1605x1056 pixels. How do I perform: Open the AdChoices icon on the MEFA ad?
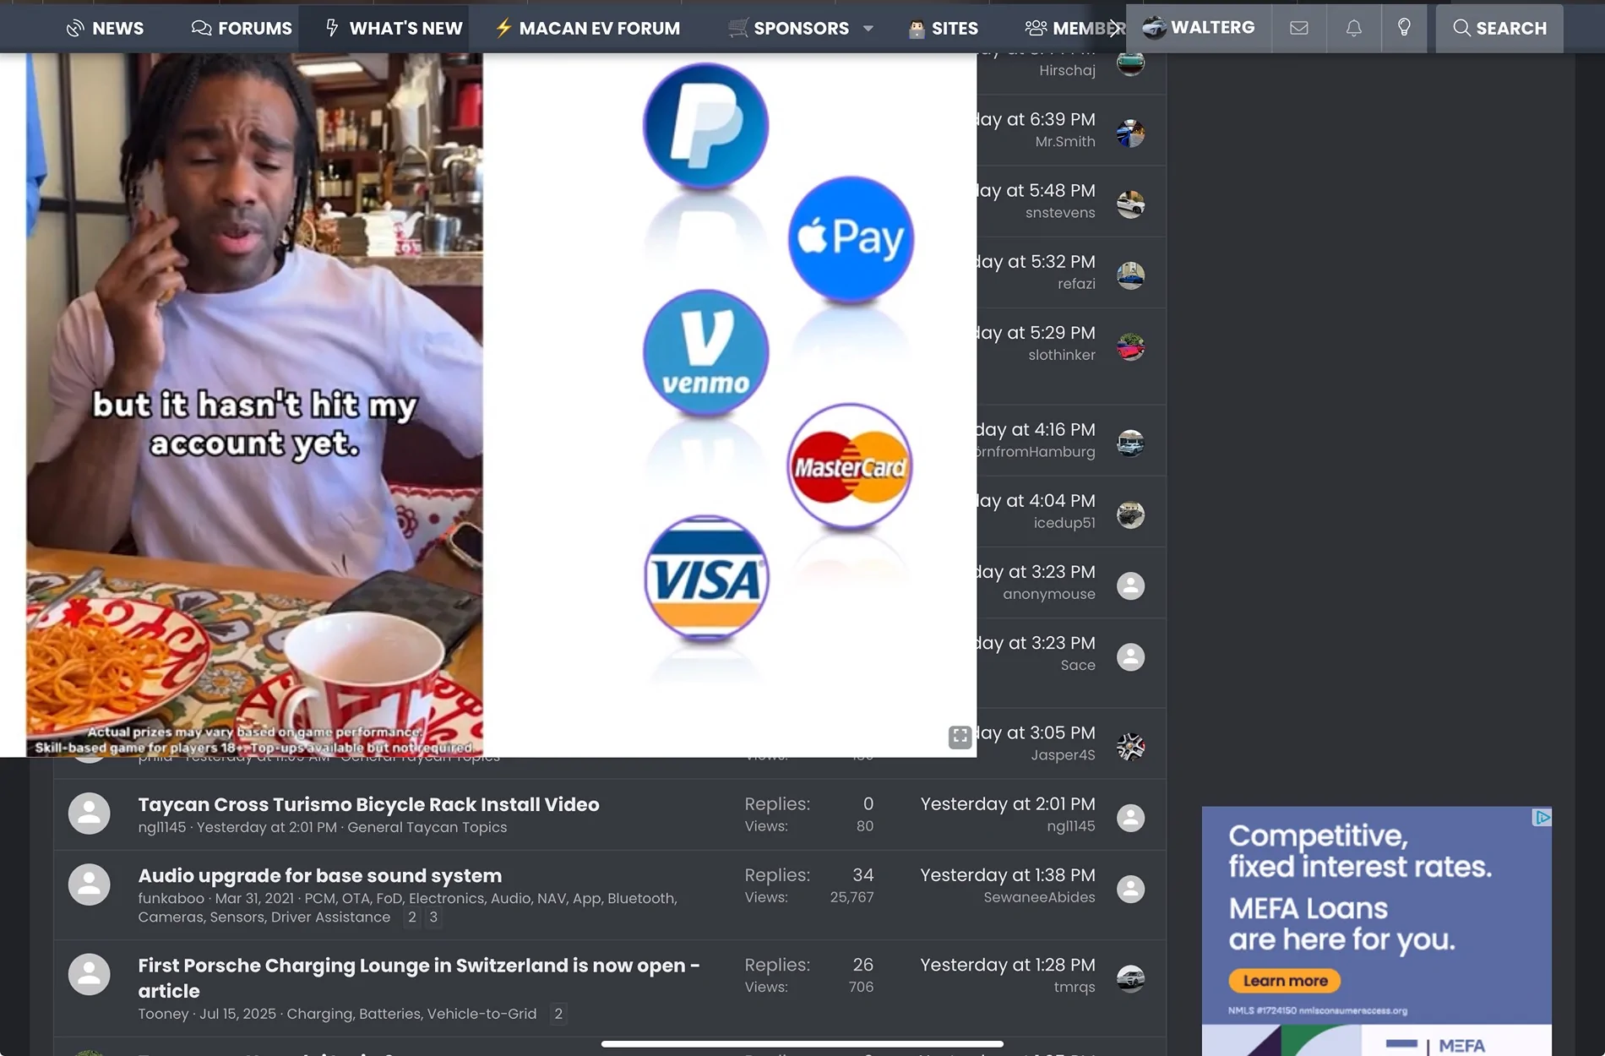[x=1542, y=817]
